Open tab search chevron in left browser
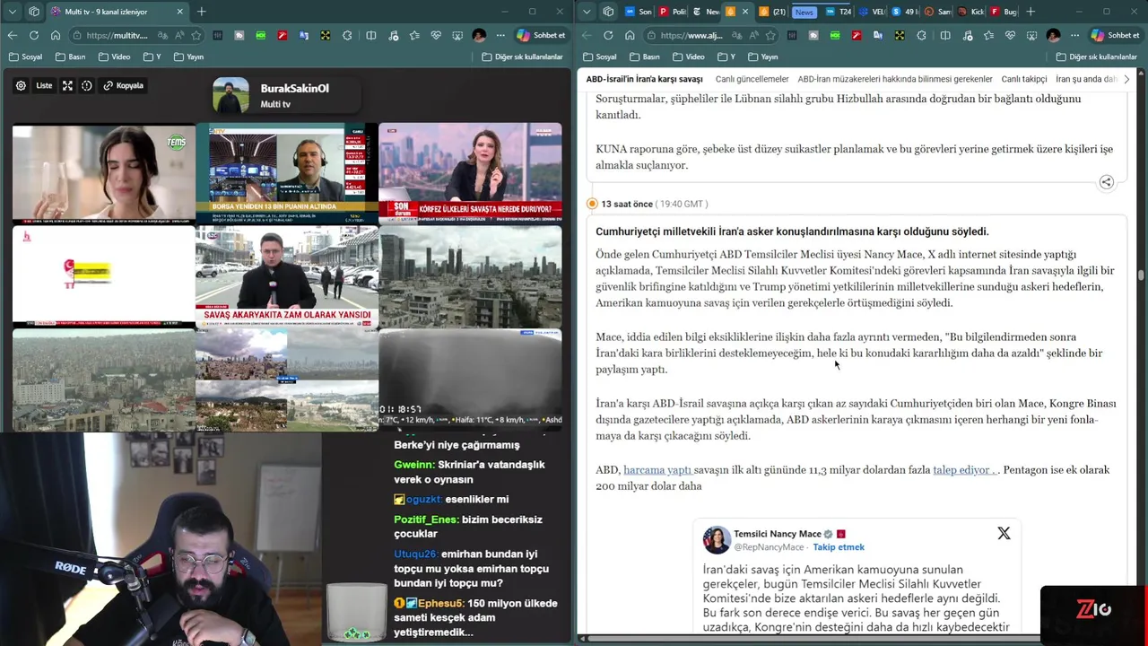The height and width of the screenshot is (646, 1148). coord(13,12)
